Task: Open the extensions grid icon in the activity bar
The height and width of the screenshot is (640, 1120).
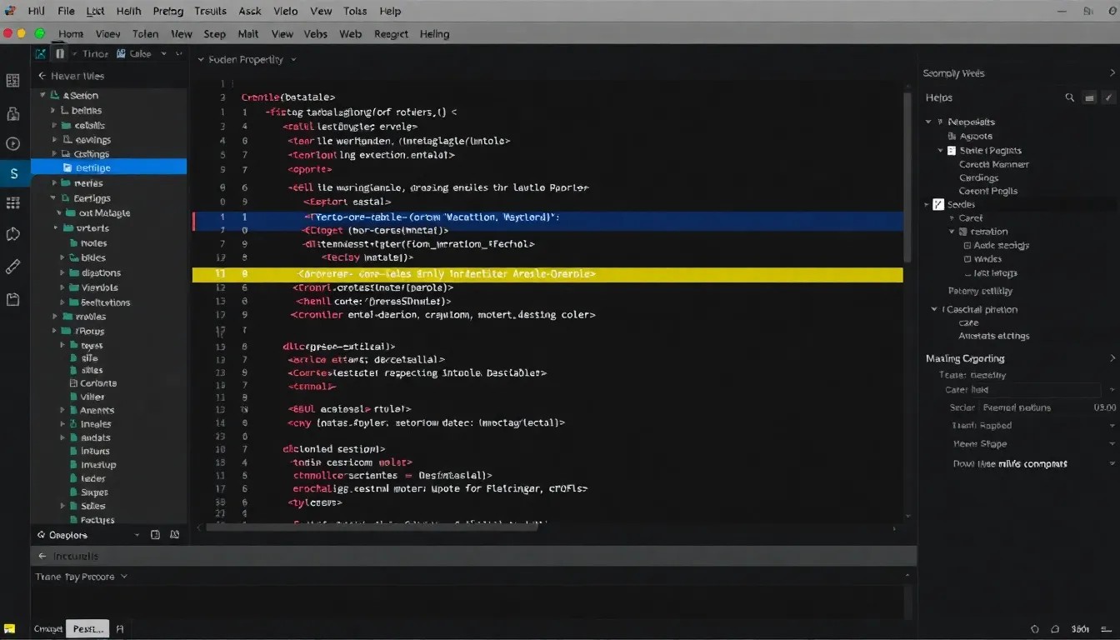Action: [12, 204]
